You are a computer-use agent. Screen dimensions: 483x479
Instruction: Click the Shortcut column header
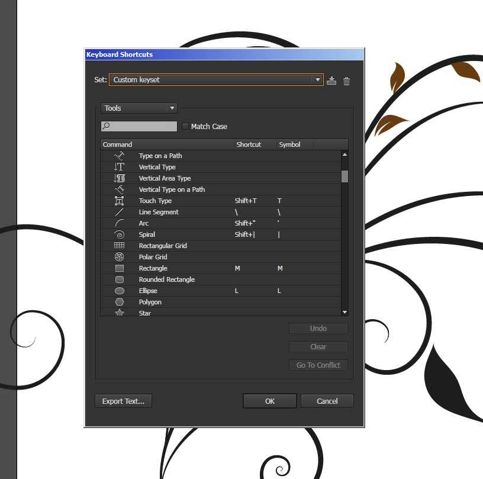point(255,144)
